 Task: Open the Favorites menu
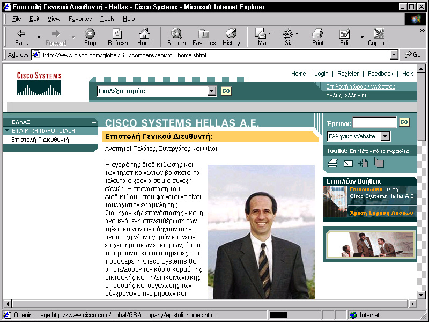point(80,19)
